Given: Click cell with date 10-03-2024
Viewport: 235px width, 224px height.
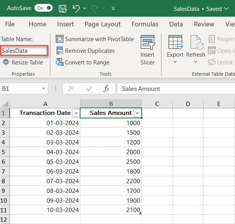Looking at the screenshot, I should pyautogui.click(x=45, y=210).
